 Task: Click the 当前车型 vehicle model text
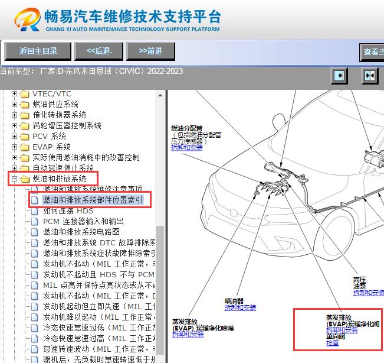(x=91, y=71)
